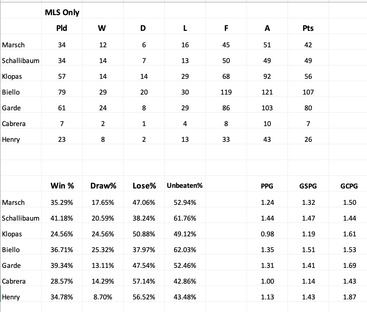Screen dimensions: 367x312
Task: Click Henry's GCPG value 1.87
Action: pyautogui.click(x=349, y=297)
